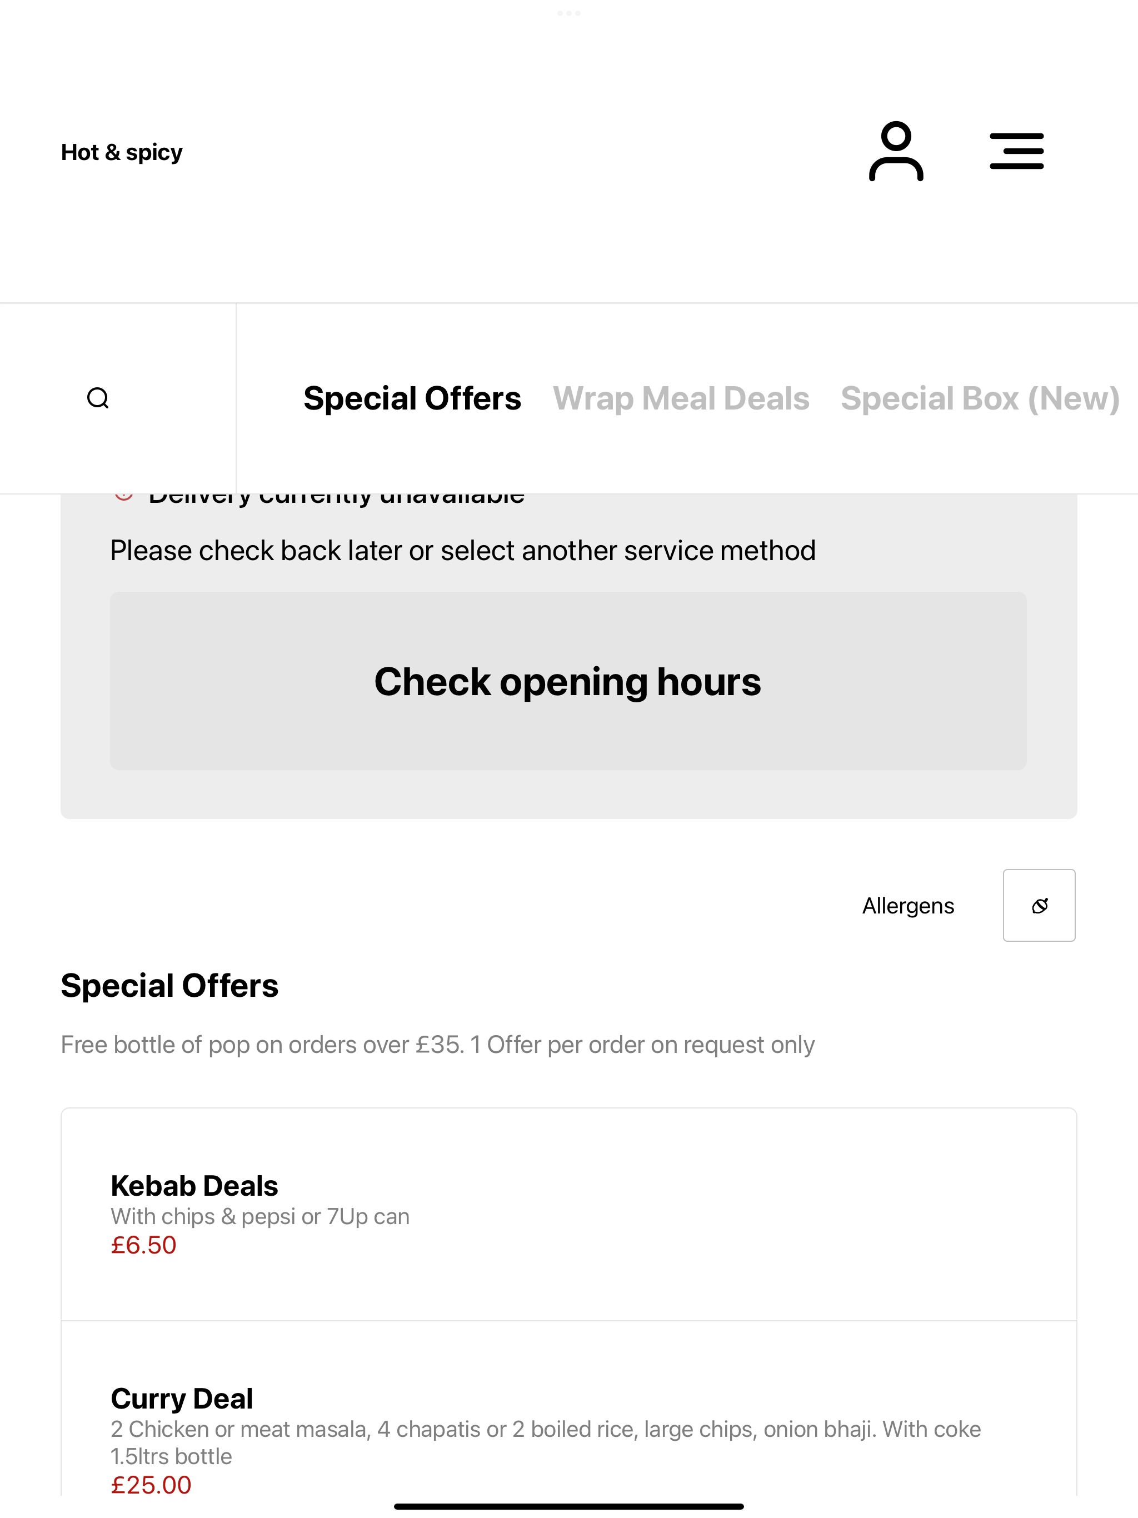Click the Allergens label
Image resolution: width=1138 pixels, height=1518 pixels.
[908, 906]
